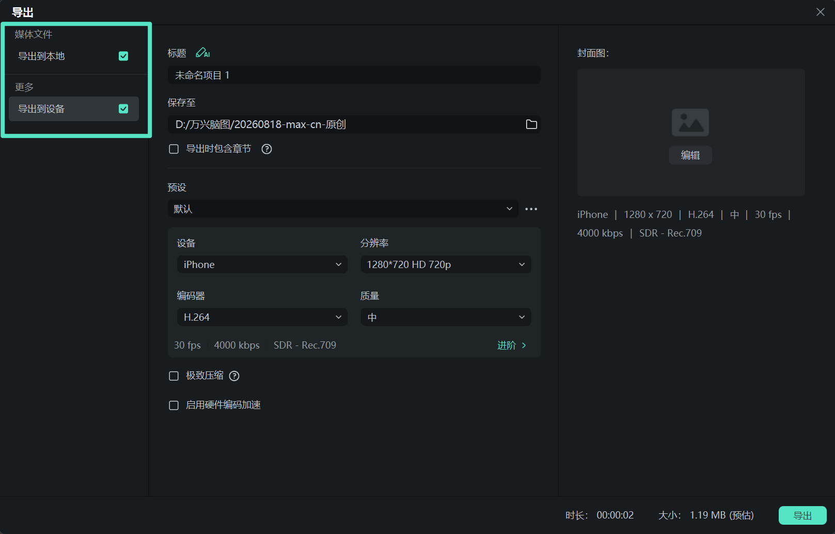Enable the 极致压缩 checkbox
The image size is (835, 534).
click(174, 376)
